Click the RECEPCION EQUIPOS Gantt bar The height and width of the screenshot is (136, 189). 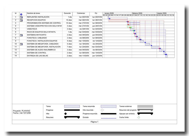[x=118, y=21]
